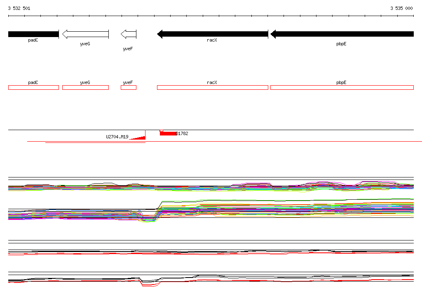Screen dimensions: 422x294
Task: Select the black racX gene arrow
Action: (x=213, y=34)
